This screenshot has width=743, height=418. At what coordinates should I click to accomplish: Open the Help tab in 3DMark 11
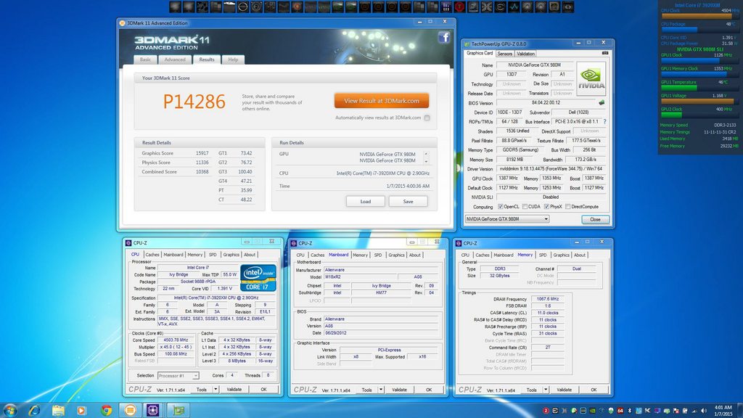pyautogui.click(x=233, y=60)
